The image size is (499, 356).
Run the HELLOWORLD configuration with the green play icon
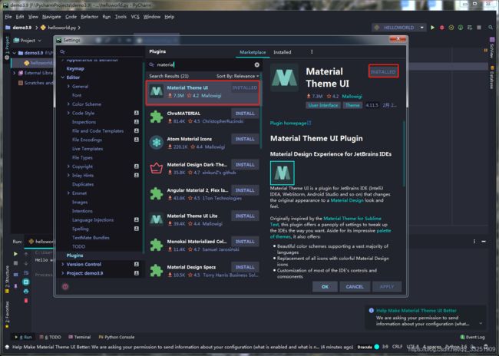(432, 28)
